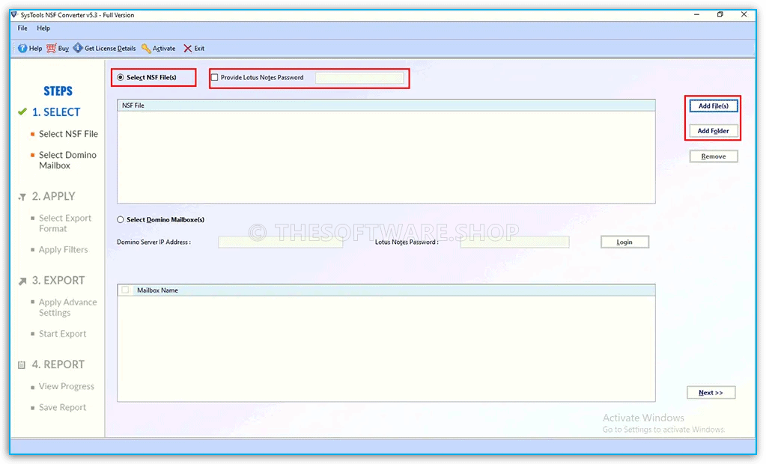Click the red Exit X icon
This screenshot has height=464, width=766.
point(188,49)
